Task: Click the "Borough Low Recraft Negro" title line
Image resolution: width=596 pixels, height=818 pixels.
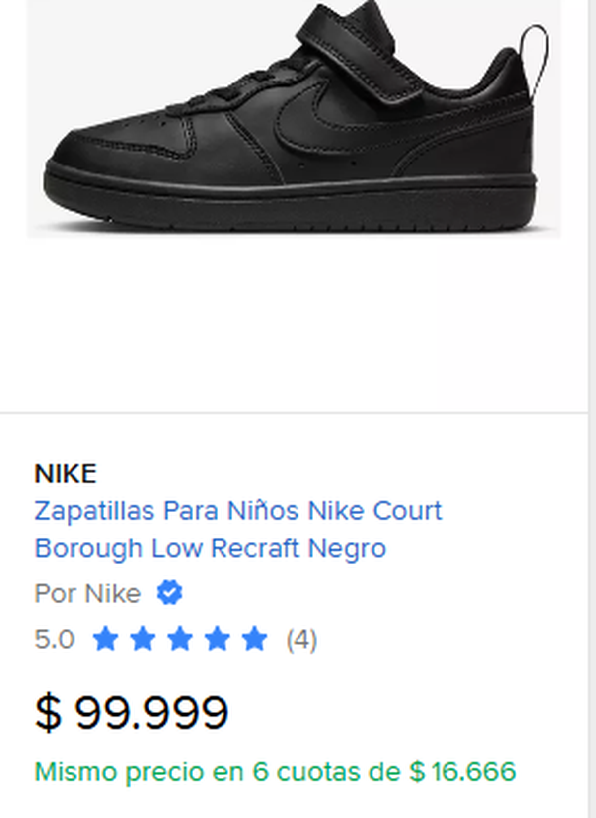Action: pos(210,548)
